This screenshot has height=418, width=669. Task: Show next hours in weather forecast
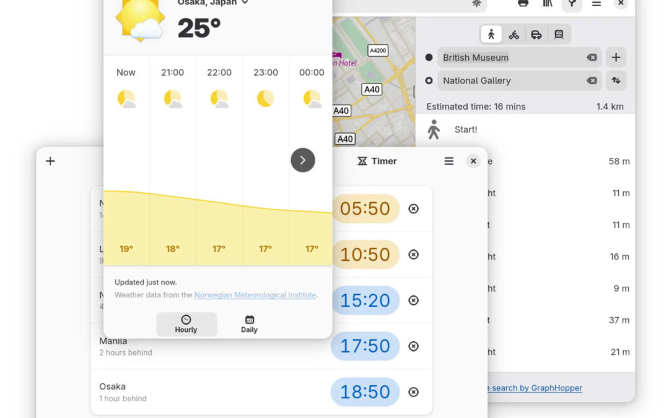point(303,160)
